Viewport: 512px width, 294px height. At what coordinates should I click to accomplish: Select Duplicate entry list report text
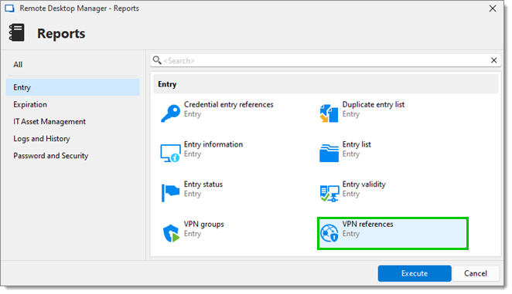374,105
